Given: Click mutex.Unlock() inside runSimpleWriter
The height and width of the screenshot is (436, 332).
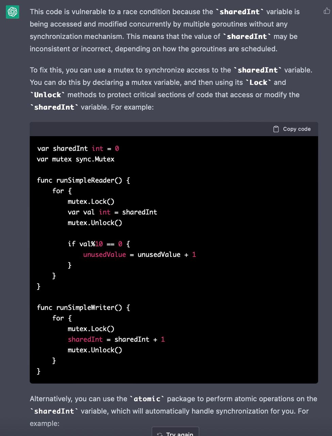Looking at the screenshot, I should pyautogui.click(x=95, y=350).
